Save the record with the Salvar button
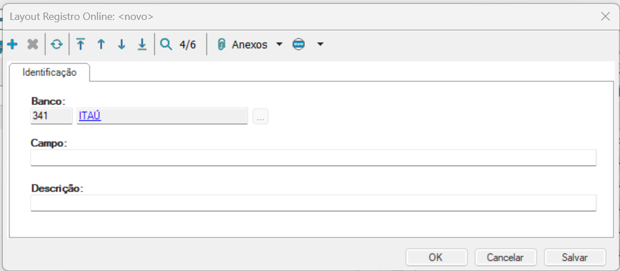620x271 pixels. [574, 257]
